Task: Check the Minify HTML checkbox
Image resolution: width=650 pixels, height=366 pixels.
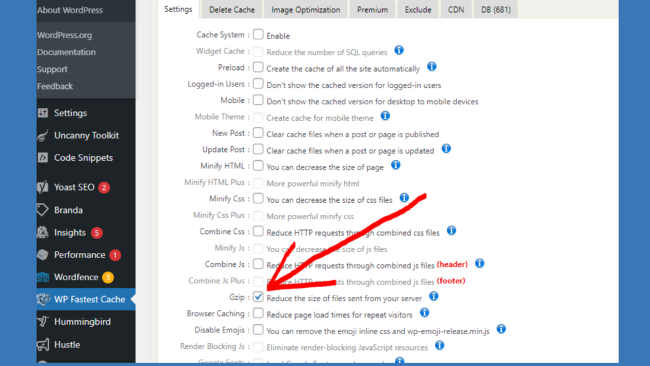Action: (x=258, y=165)
